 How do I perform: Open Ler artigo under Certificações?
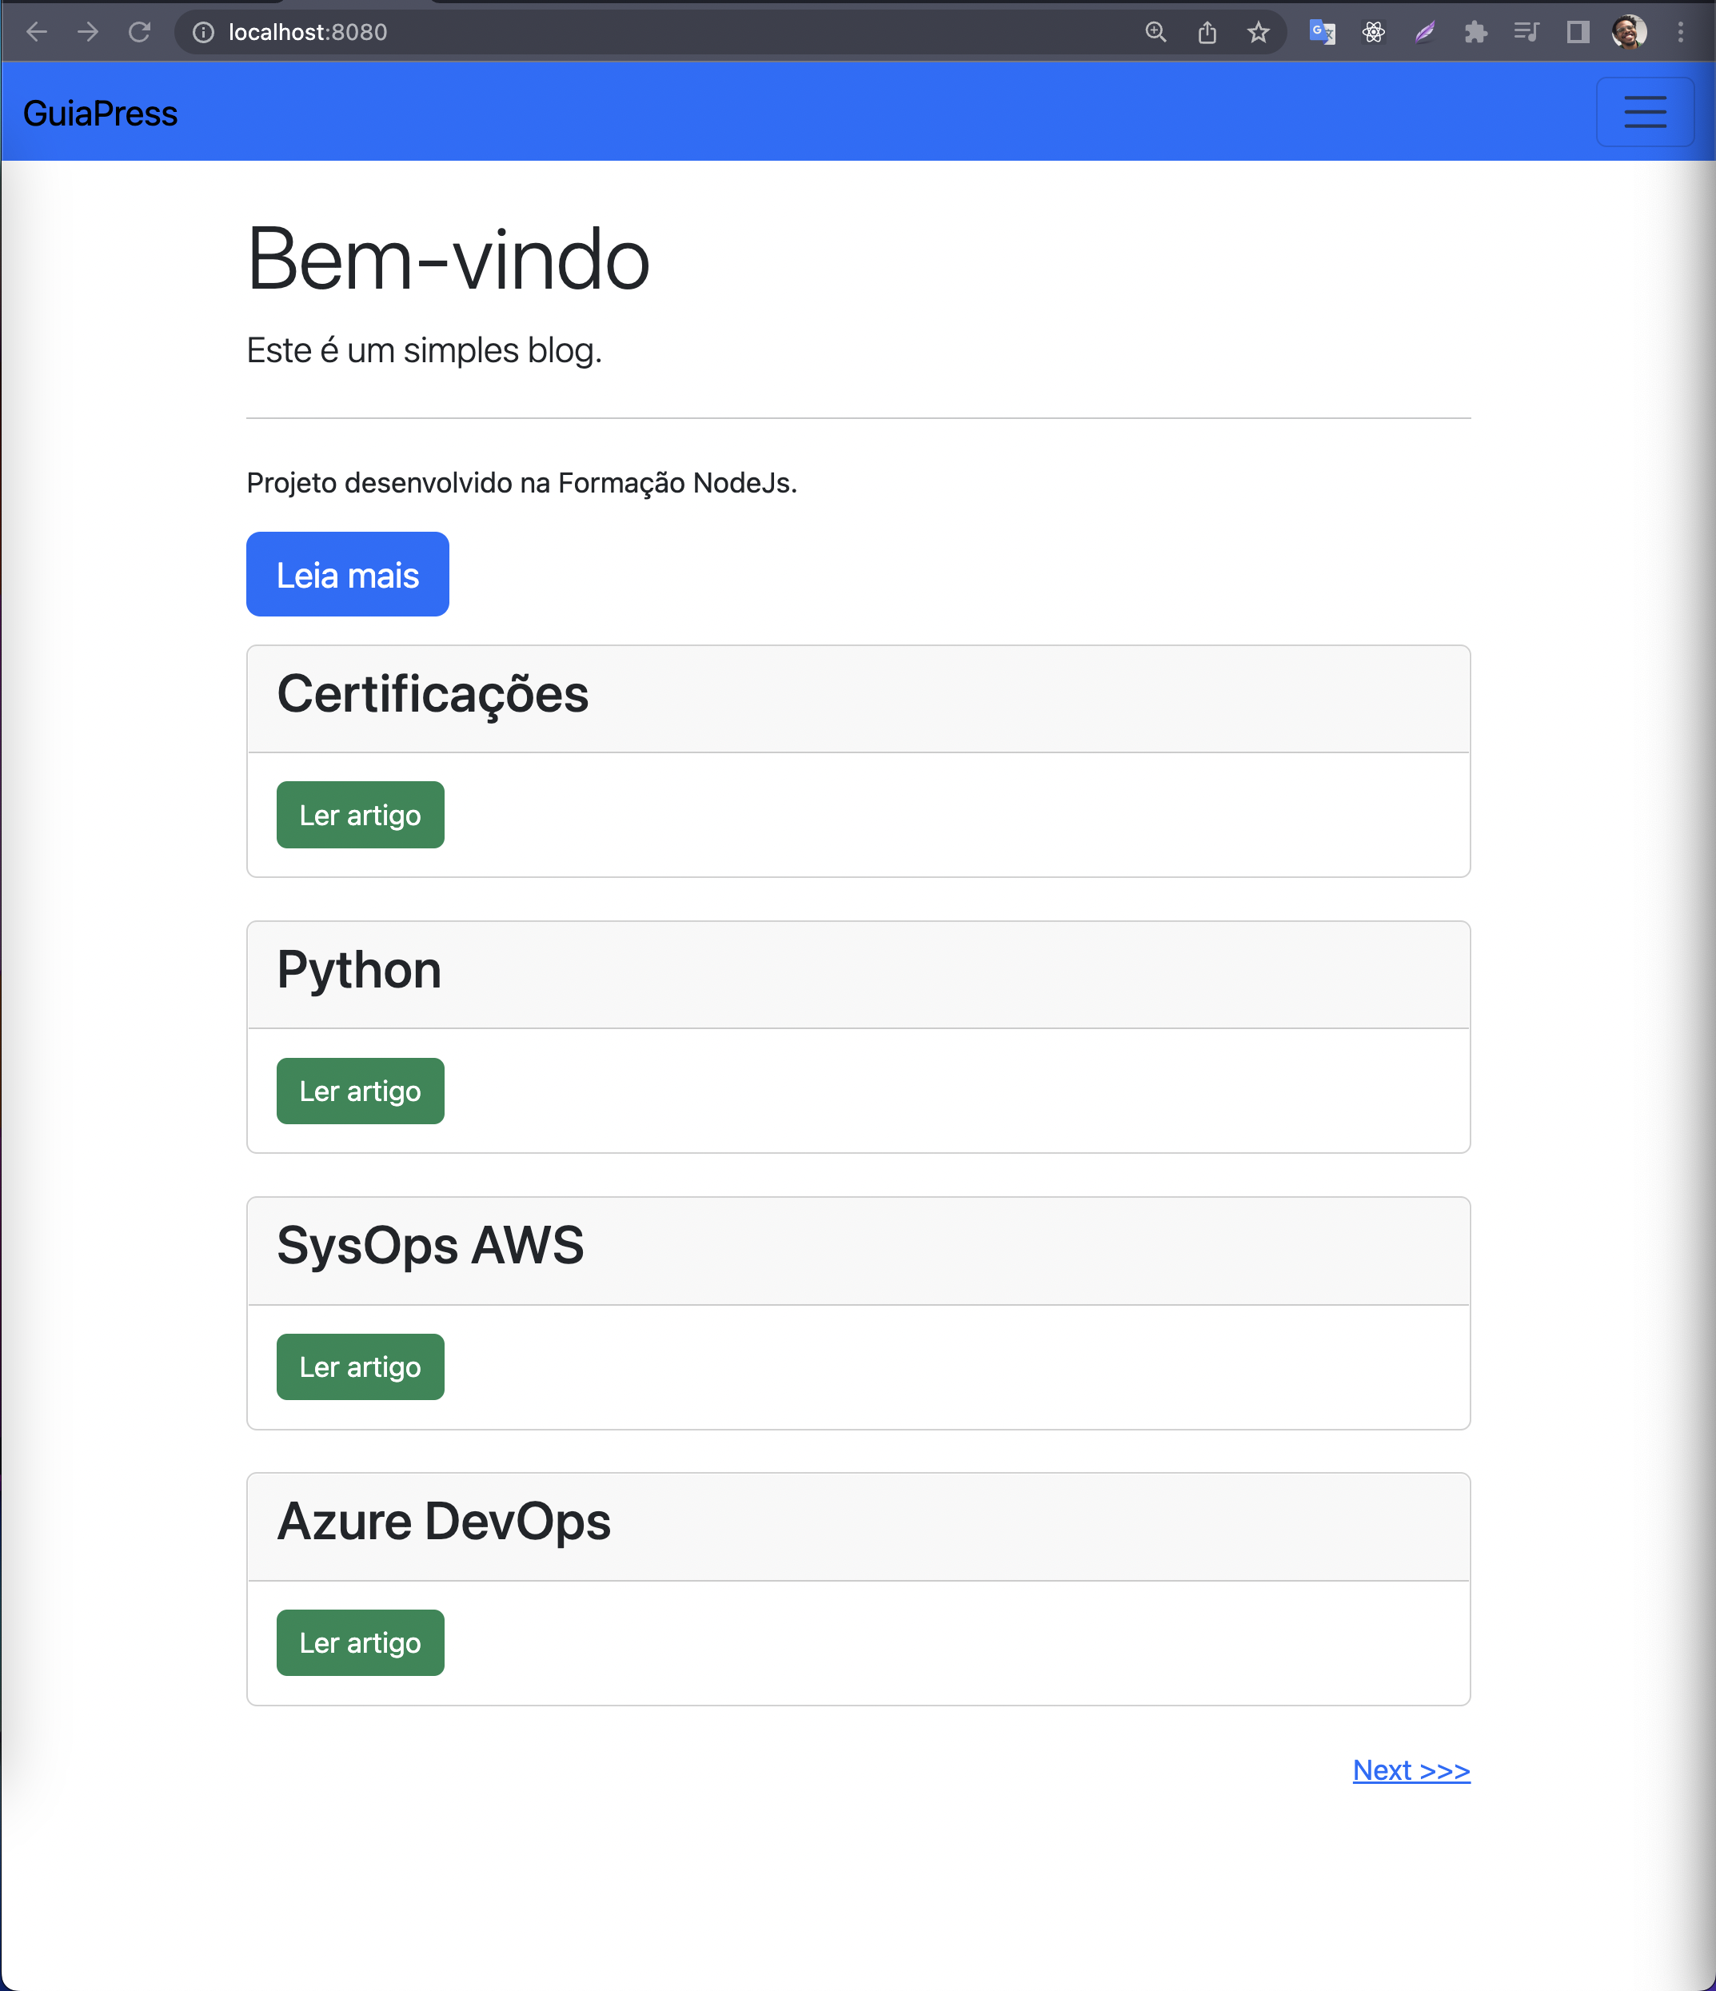tap(359, 815)
